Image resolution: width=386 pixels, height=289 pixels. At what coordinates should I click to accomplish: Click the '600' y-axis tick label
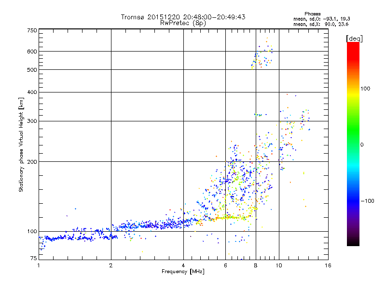tap(32, 52)
